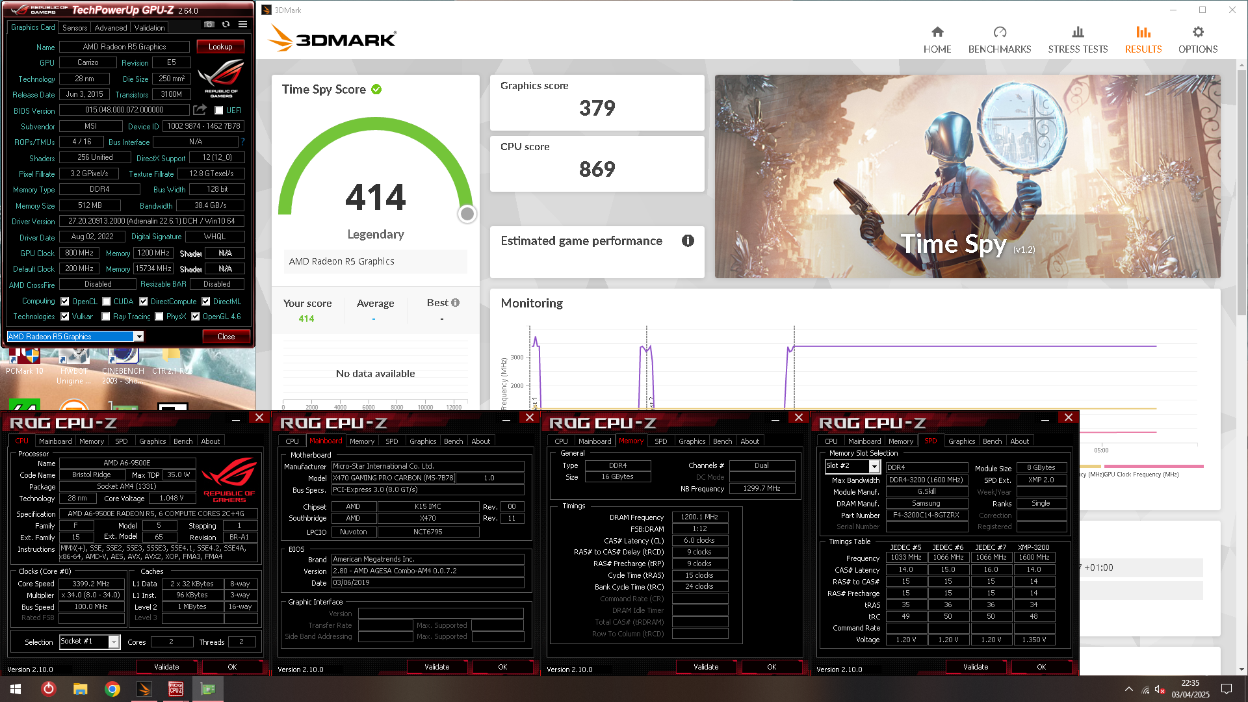The width and height of the screenshot is (1248, 702).
Task: Open HWBOT Unigine desktop shortcut
Action: pos(73,365)
